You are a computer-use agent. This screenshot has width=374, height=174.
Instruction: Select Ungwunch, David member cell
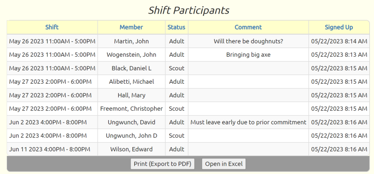click(x=131, y=122)
